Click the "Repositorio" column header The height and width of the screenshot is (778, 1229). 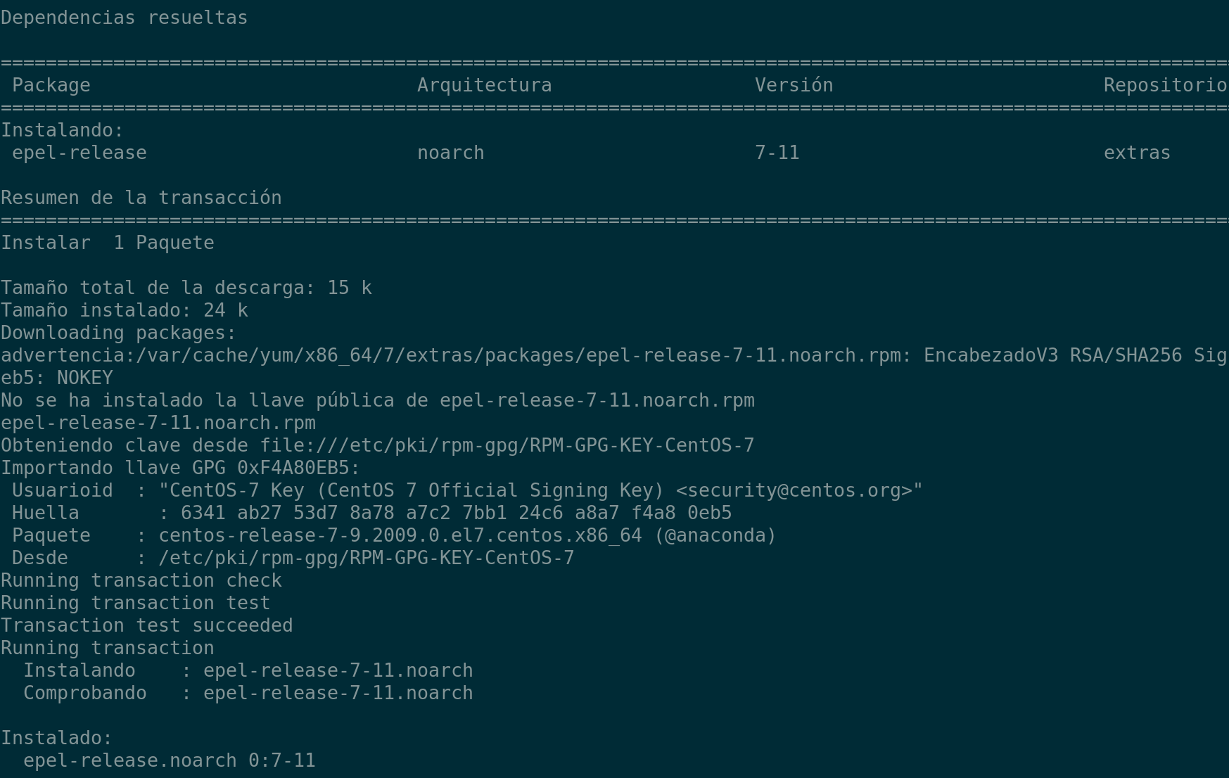pos(1164,85)
